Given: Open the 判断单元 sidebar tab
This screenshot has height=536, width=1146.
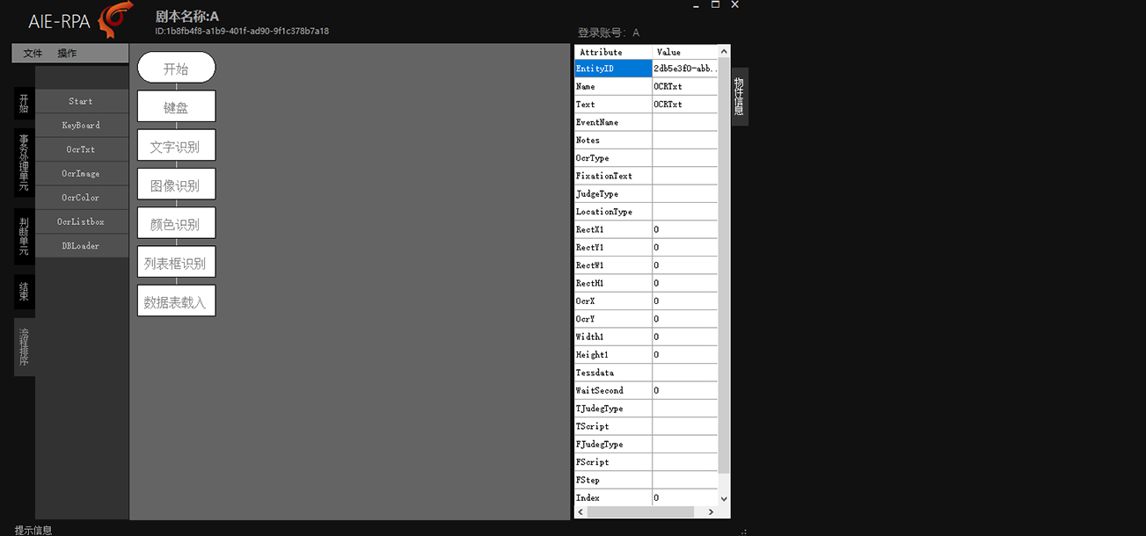Looking at the screenshot, I should (x=24, y=236).
